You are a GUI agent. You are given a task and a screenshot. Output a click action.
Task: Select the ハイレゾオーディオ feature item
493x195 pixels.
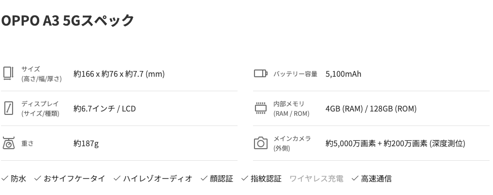[x=153, y=179]
